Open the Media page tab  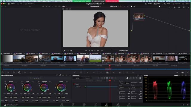(x=62, y=105)
